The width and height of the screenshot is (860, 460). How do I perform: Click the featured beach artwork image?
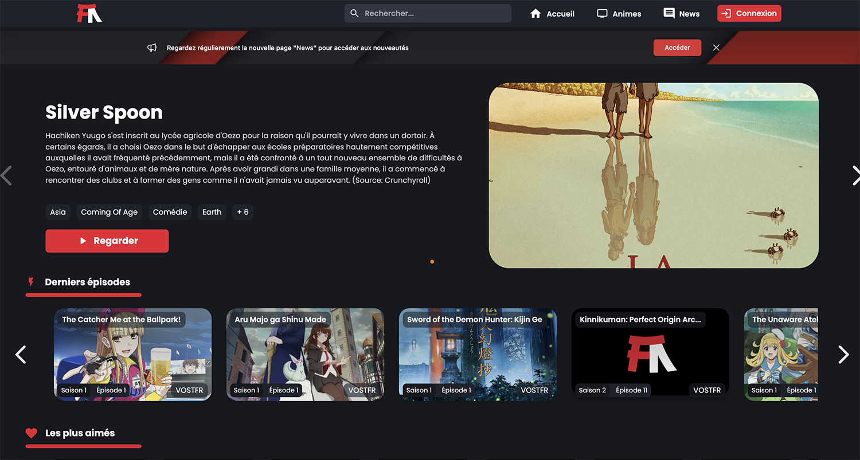(x=654, y=175)
